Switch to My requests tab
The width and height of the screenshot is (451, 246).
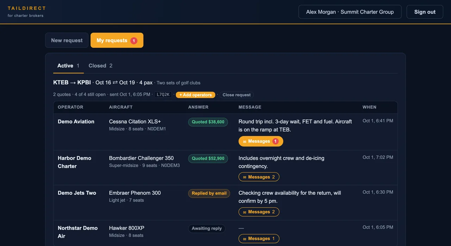click(117, 40)
